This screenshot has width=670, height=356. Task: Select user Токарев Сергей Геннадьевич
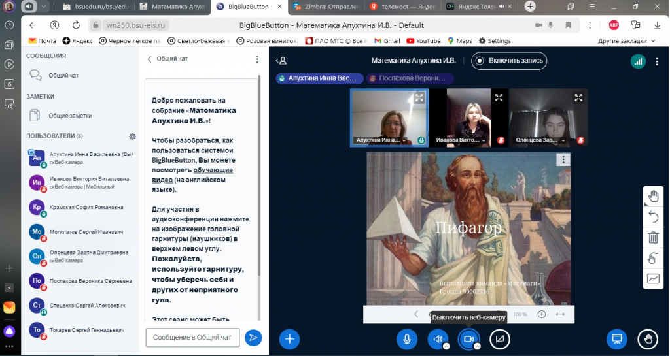click(81, 330)
